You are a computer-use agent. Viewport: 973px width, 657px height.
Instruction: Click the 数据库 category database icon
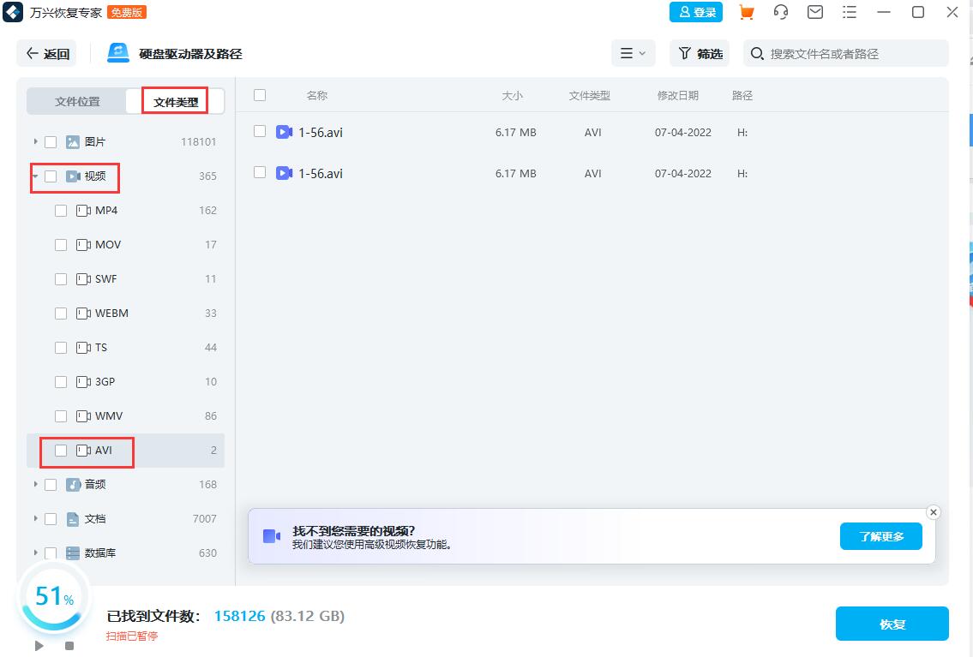point(73,552)
